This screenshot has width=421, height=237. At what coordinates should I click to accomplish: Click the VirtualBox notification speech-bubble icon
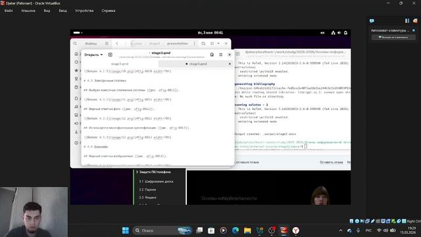tap(372, 20)
